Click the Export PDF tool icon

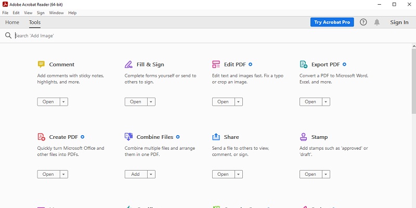point(304,64)
